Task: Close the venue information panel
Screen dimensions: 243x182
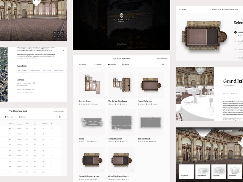Action: [x=63, y=50]
